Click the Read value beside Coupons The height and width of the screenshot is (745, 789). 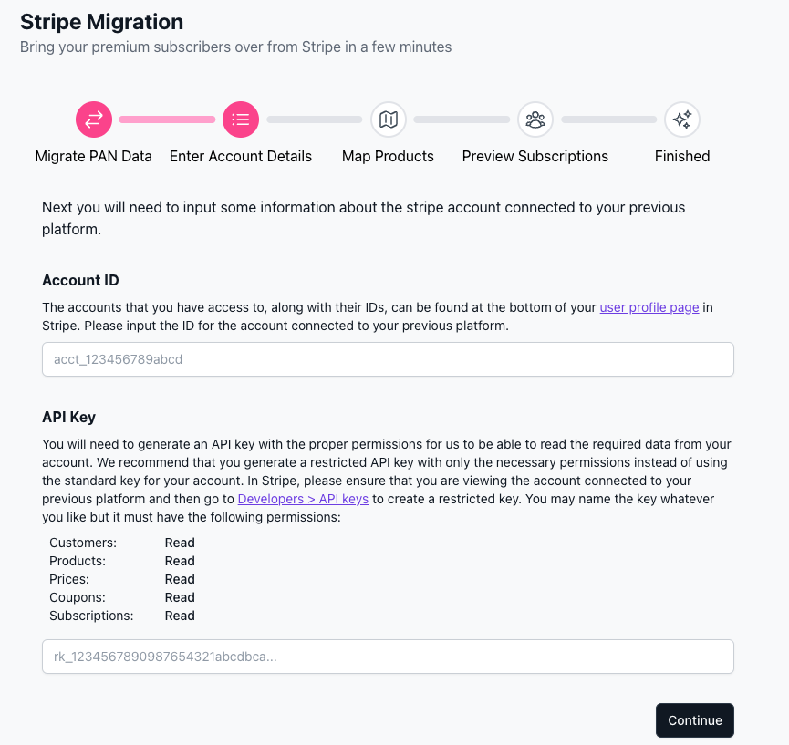[x=180, y=597]
